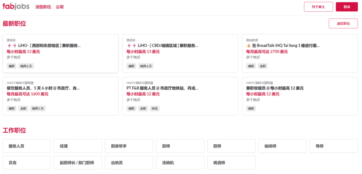Choose the 调酒师 job category

[x=231, y=163]
